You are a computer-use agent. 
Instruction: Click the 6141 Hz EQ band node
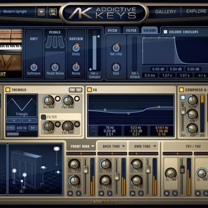(159, 107)
